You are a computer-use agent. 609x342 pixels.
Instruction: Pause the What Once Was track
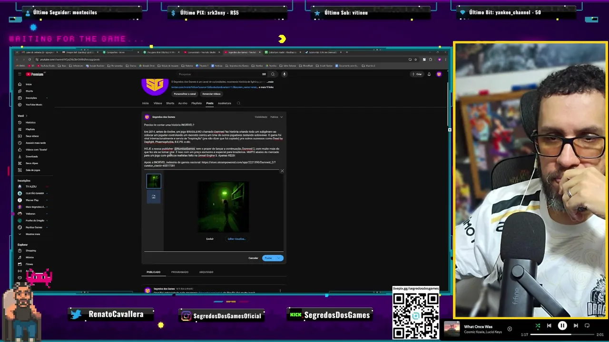pyautogui.click(x=562, y=326)
